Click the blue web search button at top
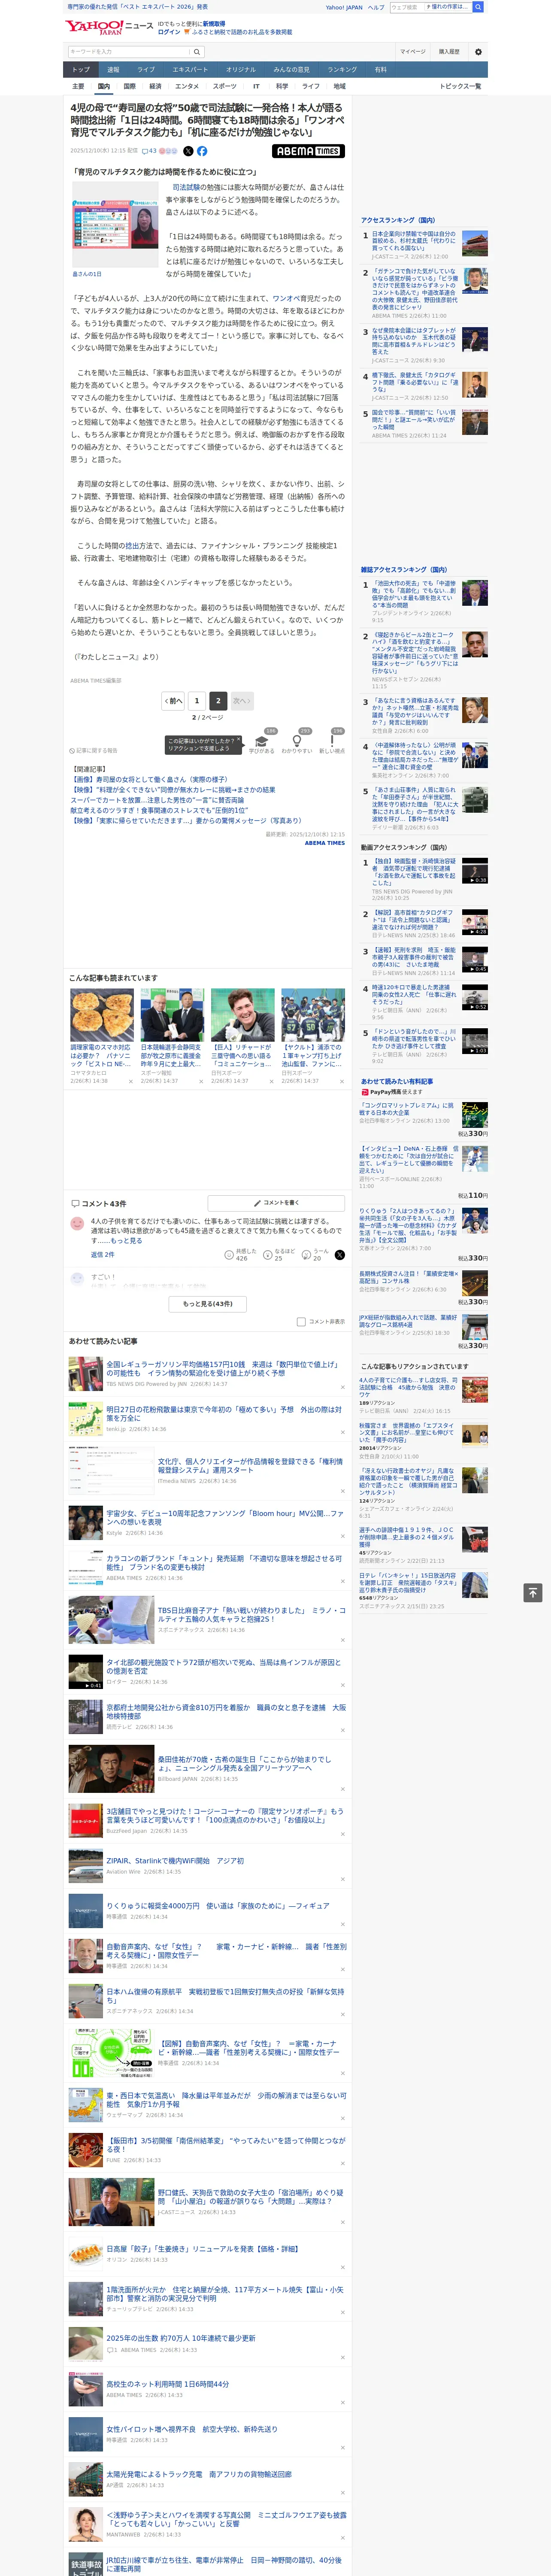Image resolution: width=551 pixels, height=2576 pixels. pos(477,7)
